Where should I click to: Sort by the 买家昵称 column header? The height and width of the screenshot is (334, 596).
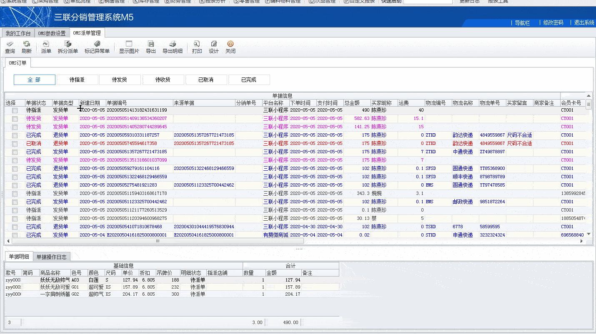pos(384,103)
